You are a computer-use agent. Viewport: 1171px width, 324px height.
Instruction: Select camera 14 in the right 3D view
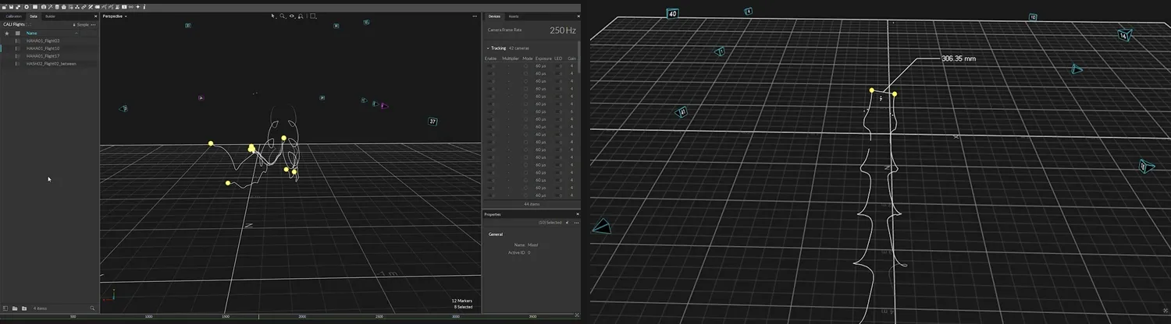click(1123, 35)
